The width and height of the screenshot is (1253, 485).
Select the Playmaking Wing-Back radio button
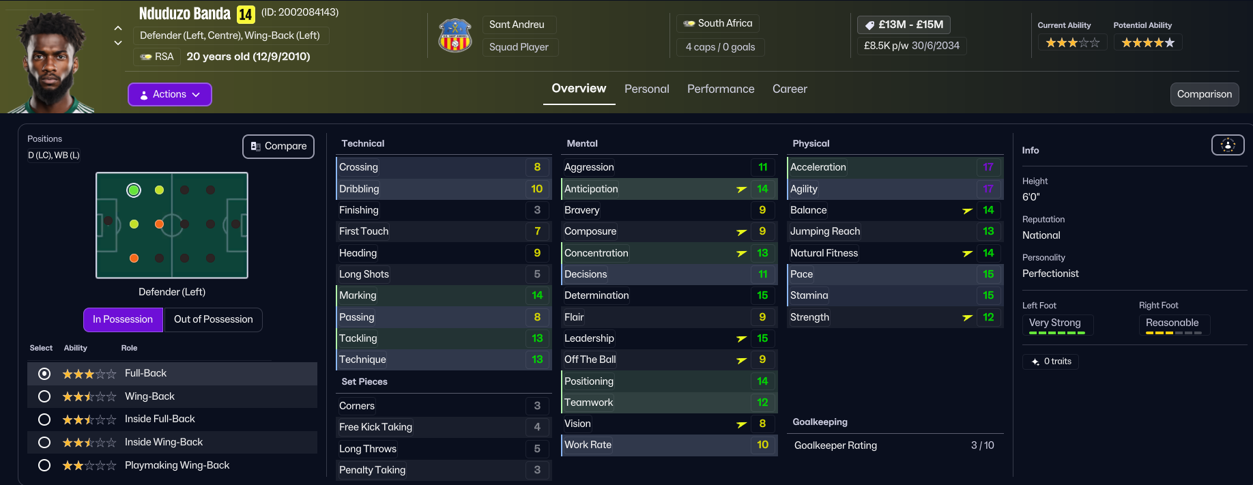(x=44, y=465)
